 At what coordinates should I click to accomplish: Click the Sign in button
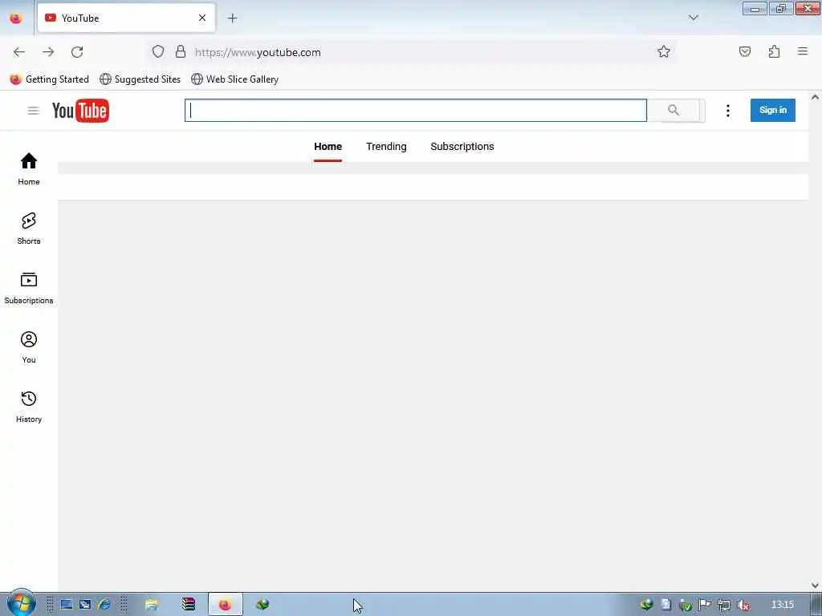[773, 110]
